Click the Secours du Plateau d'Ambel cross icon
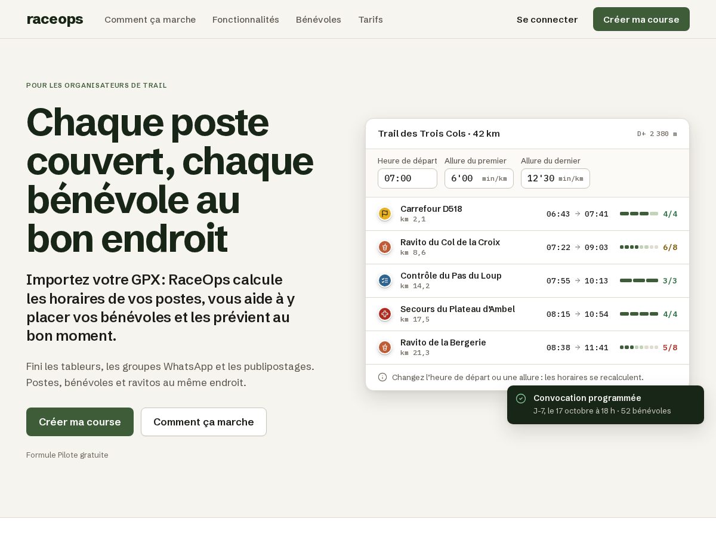The image size is (716, 537). 385,314
